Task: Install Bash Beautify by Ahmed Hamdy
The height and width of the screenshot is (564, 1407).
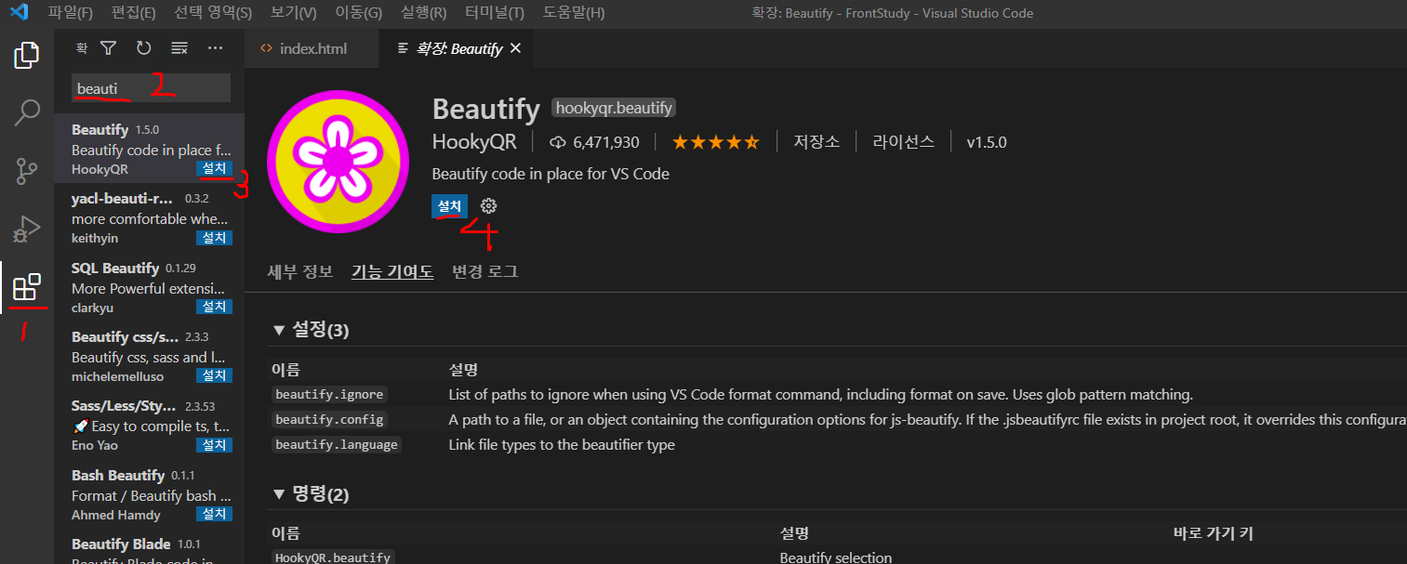Action: [x=214, y=514]
